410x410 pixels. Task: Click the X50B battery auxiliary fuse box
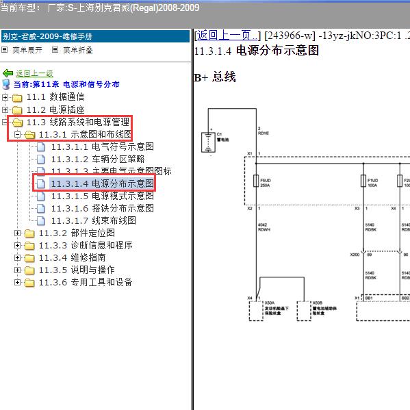(304, 311)
